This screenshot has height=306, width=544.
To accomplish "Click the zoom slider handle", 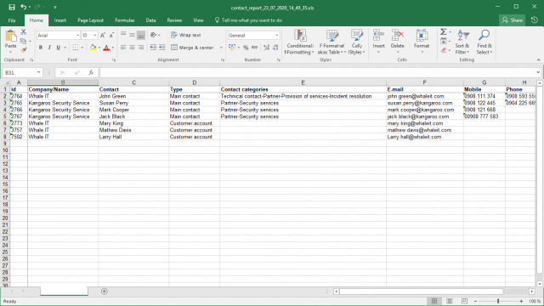I will point(498,301).
